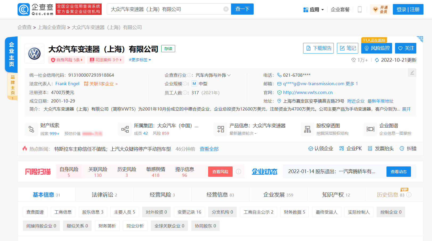The image size is (432, 241).
Task: Click the 查一下 search button
Action: click(242, 9)
